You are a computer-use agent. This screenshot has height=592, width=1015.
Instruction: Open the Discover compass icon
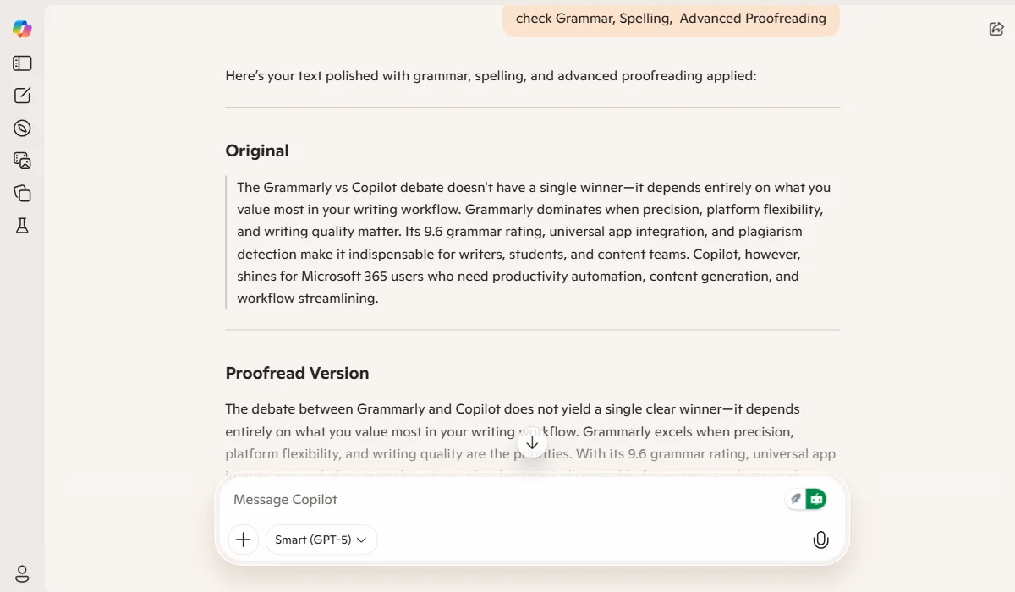23,129
